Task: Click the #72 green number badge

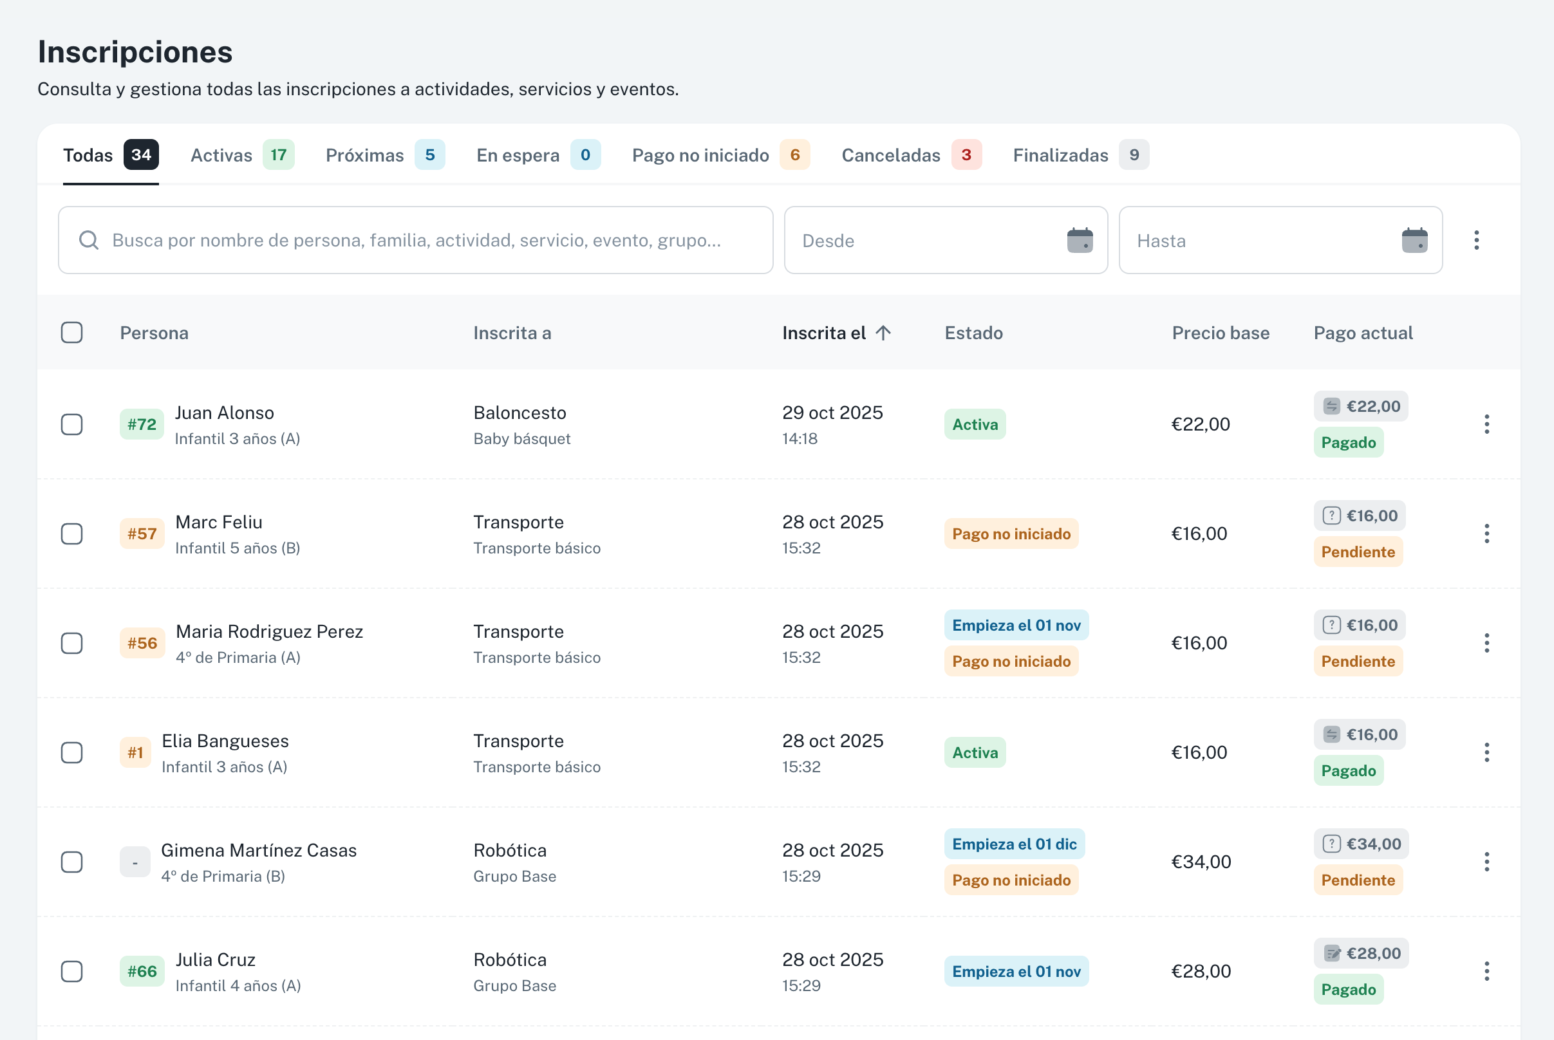Action: point(142,425)
